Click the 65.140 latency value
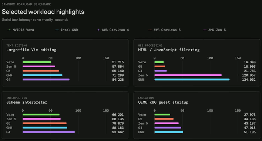 pyautogui.click(x=118, y=71)
